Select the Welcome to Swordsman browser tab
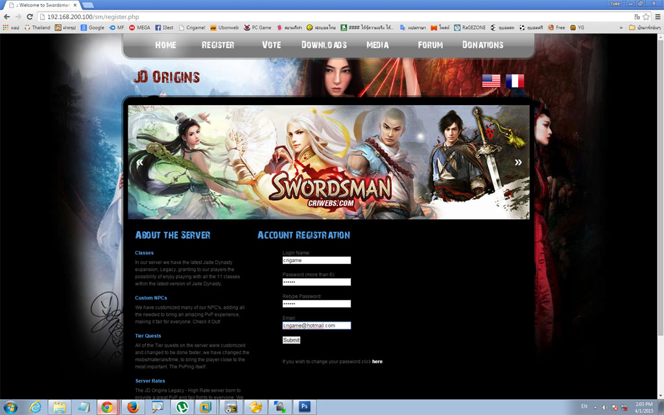 (x=42, y=5)
